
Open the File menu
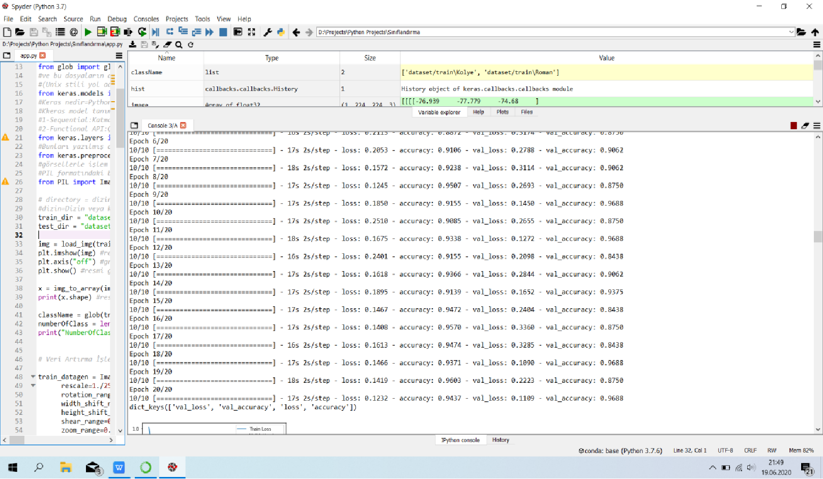pos(8,19)
